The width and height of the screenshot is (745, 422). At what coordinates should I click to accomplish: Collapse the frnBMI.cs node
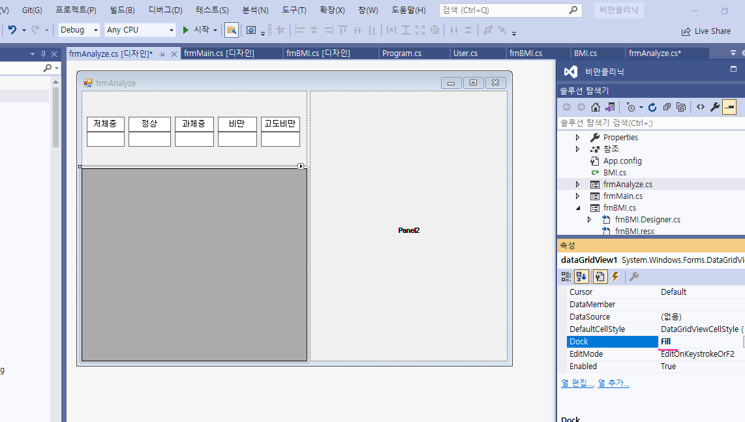pyautogui.click(x=578, y=208)
